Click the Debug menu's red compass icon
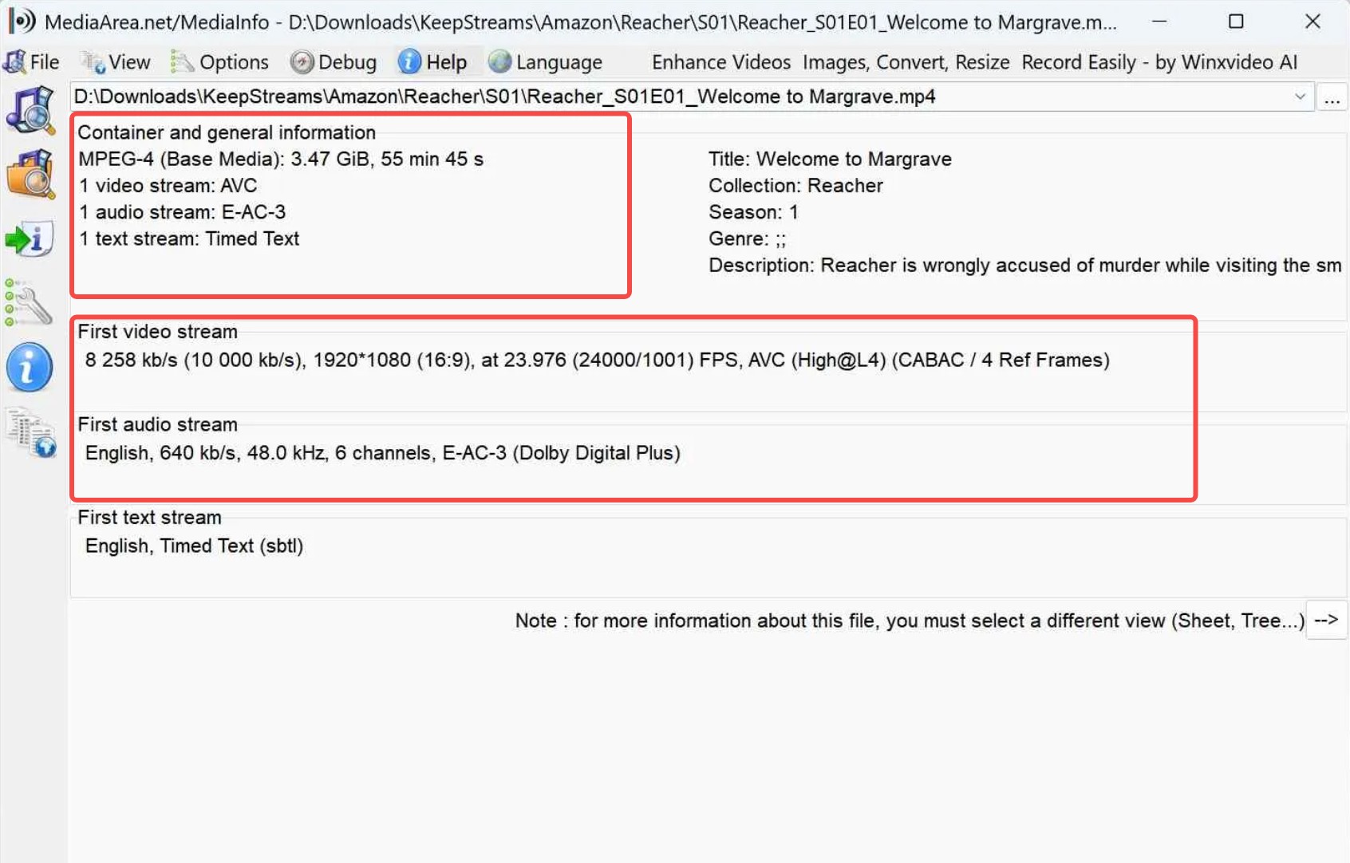This screenshot has width=1350, height=863. point(303,61)
